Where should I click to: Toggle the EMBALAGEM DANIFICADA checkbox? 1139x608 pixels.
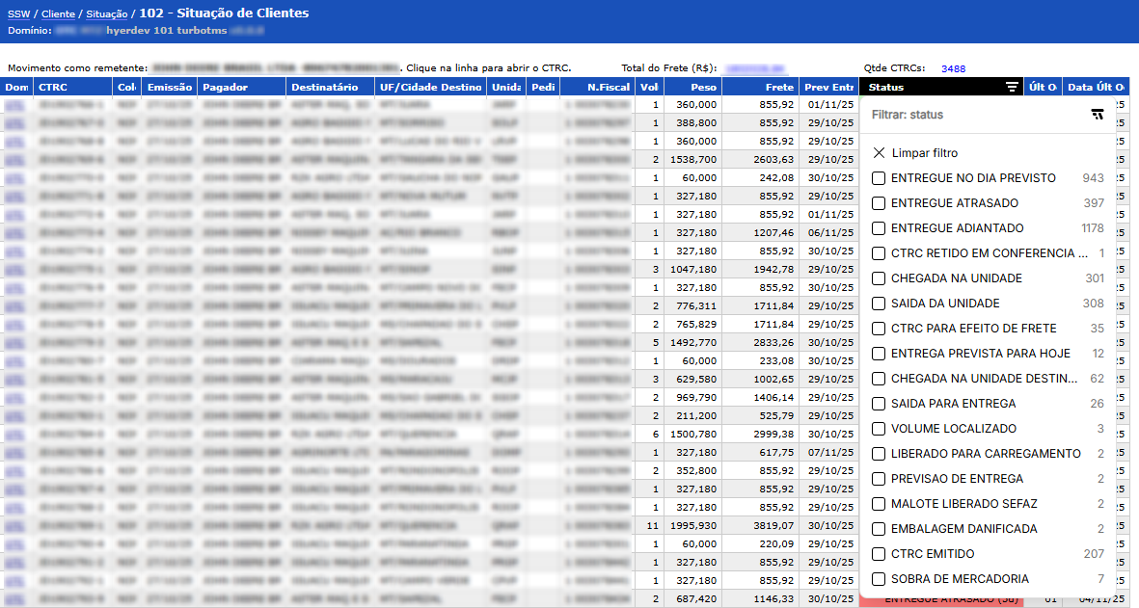[878, 529]
